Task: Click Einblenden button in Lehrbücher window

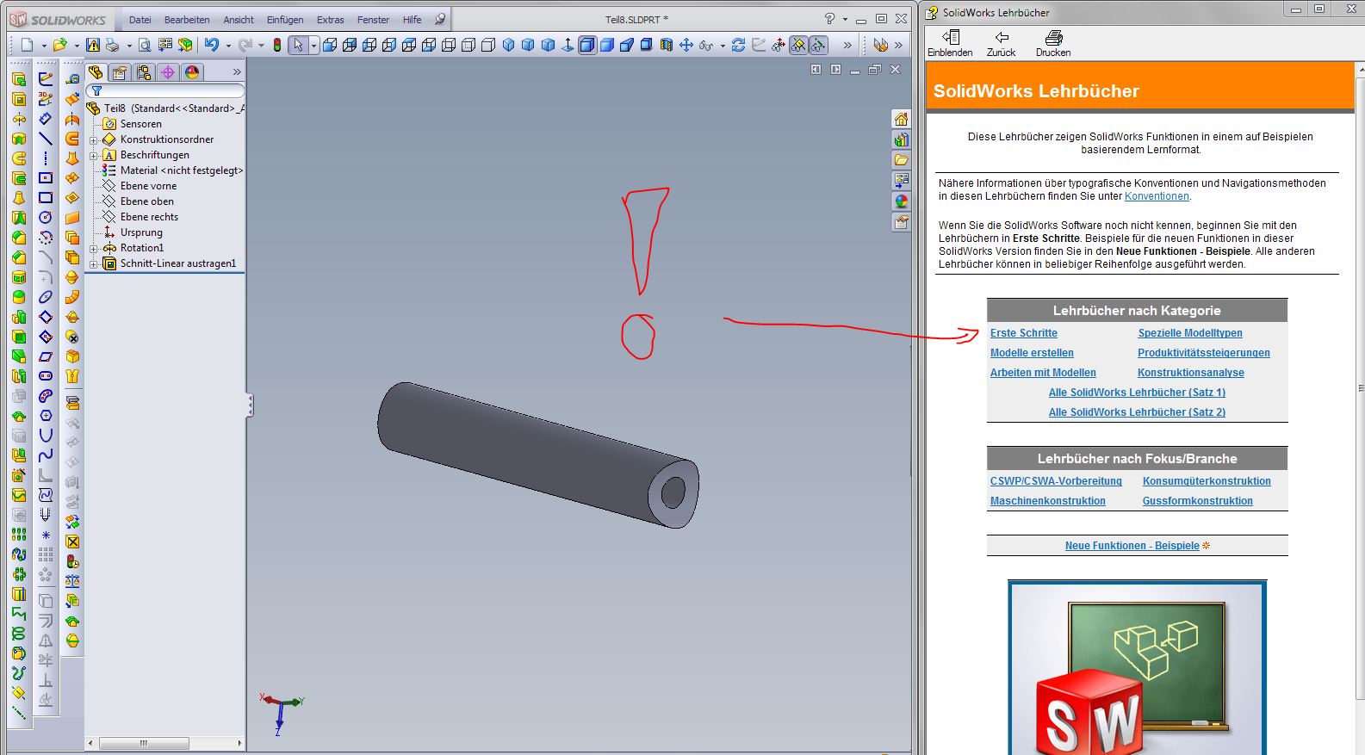Action: [950, 44]
